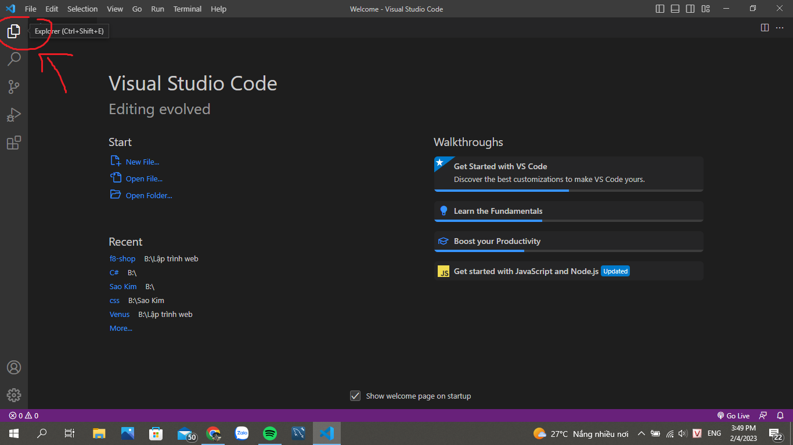Open the Extensions view
Image resolution: width=793 pixels, height=445 pixels.
(14, 143)
